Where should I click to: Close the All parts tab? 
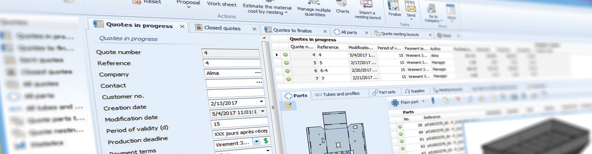coord(367,33)
